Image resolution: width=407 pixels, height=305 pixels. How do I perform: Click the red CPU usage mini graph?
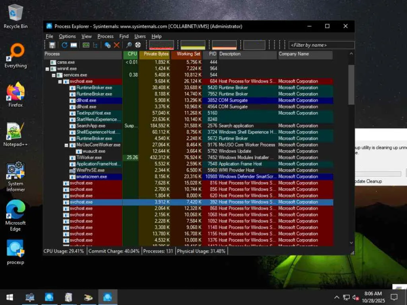[x=161, y=45]
